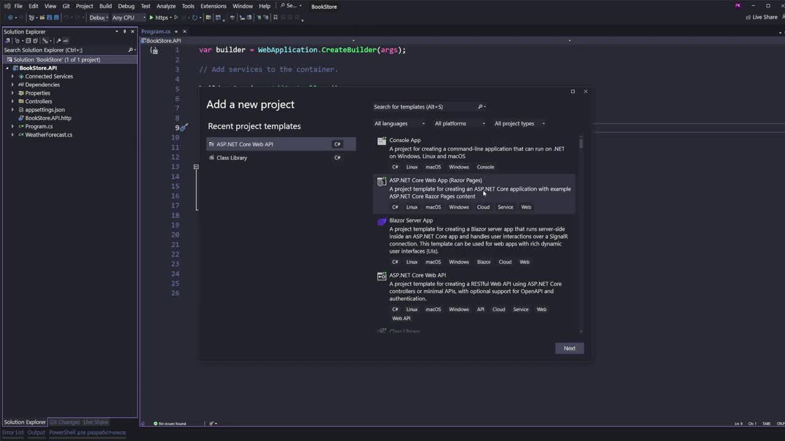Select recent template Class Library
The image size is (785, 441).
pos(281,157)
